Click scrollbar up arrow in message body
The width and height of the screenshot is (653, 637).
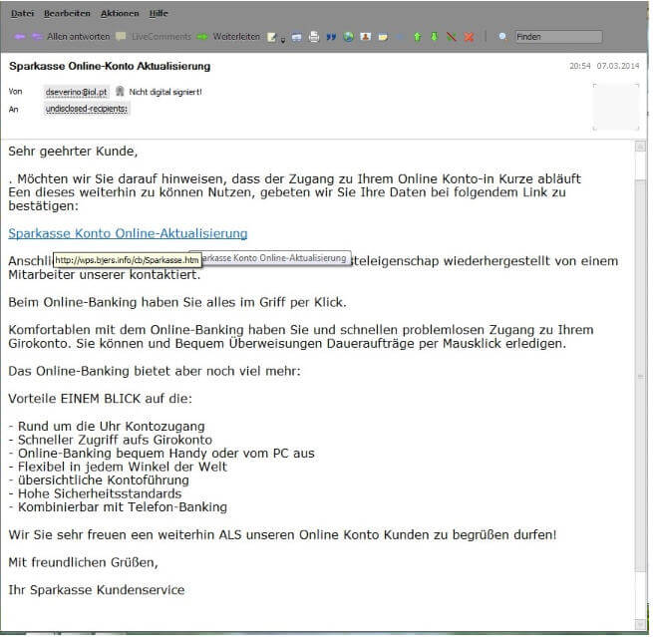point(640,147)
